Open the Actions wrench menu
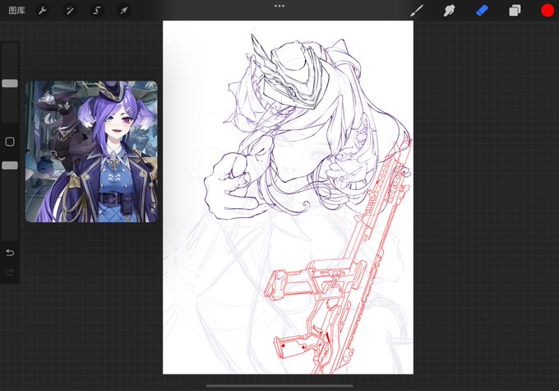The image size is (559, 391). pyautogui.click(x=43, y=11)
